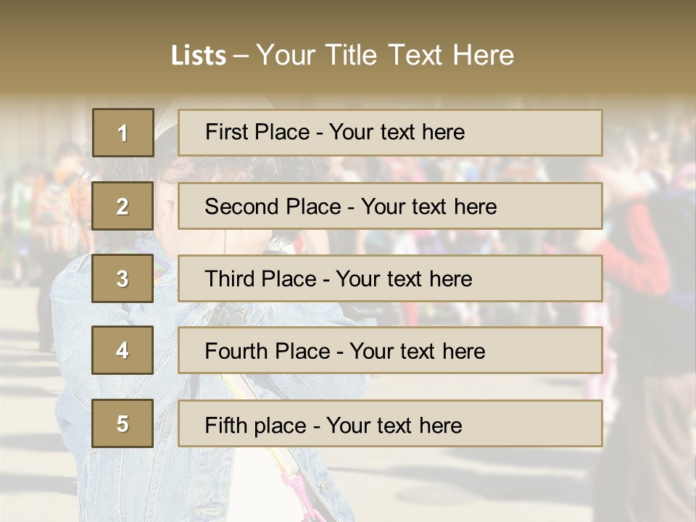Click empty right end of Third Place bar
696x522 pixels.
[551, 278]
